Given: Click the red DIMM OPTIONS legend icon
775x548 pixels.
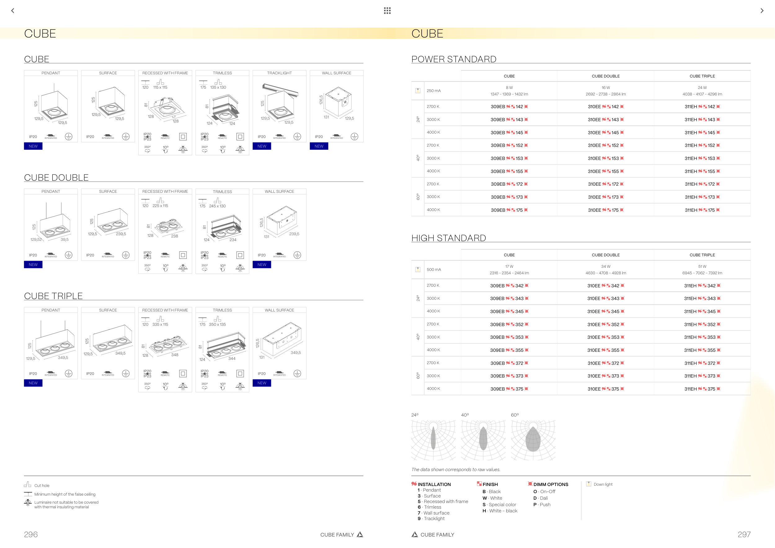Looking at the screenshot, I should tap(530, 484).
